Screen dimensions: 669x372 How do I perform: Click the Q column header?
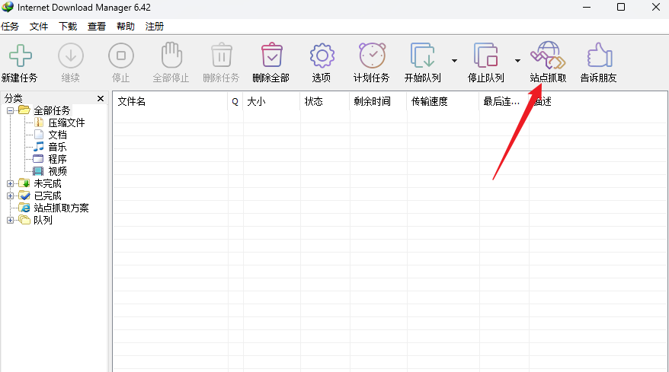(235, 101)
